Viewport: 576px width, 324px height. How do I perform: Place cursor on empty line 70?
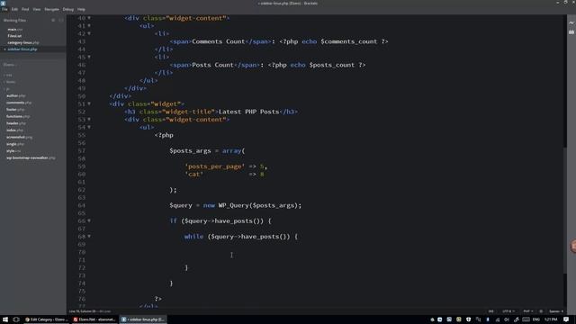[326, 252]
